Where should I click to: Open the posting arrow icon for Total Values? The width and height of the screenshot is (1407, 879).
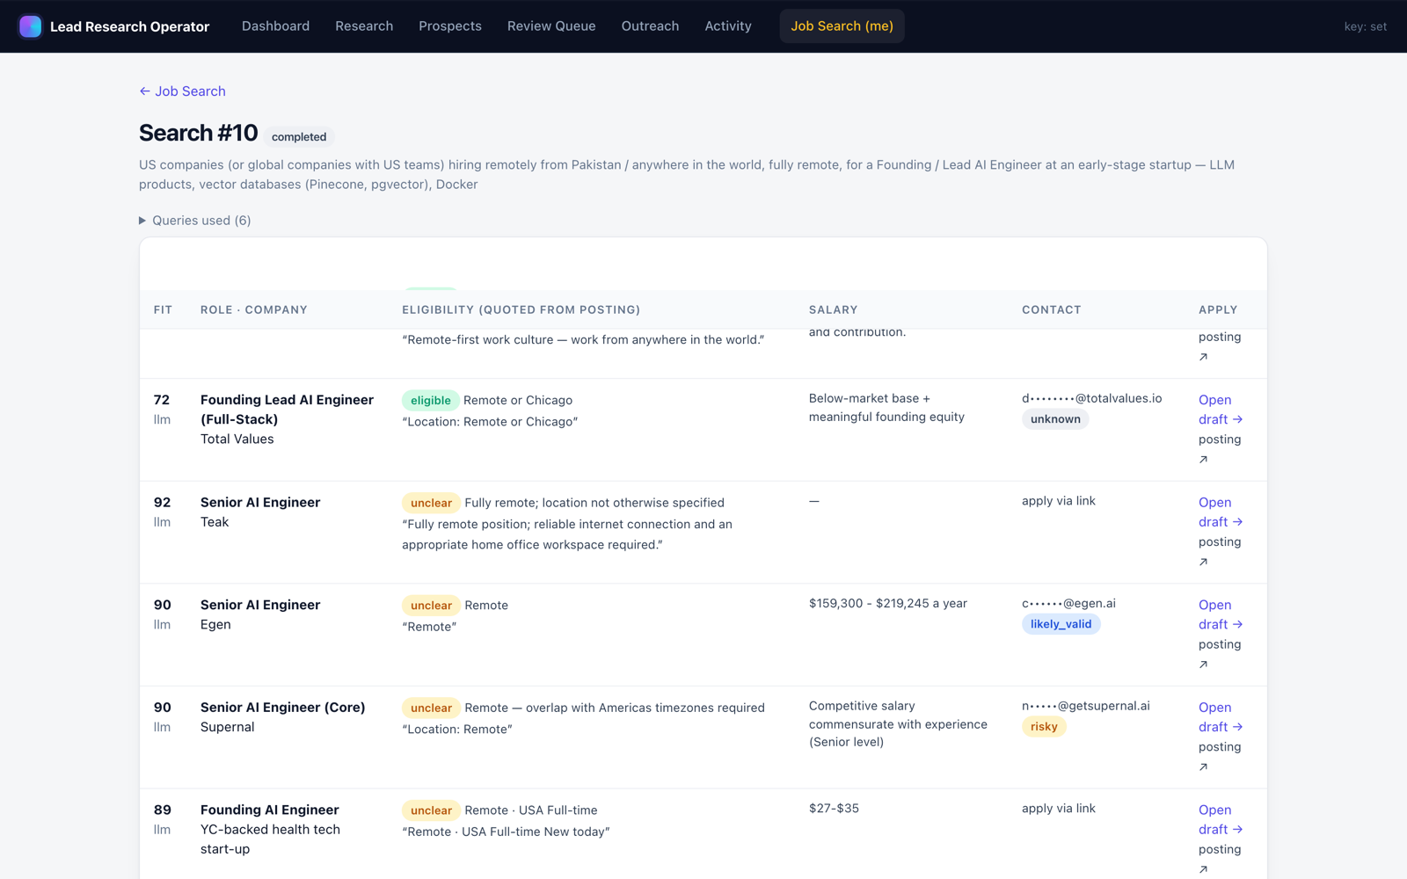1204,459
